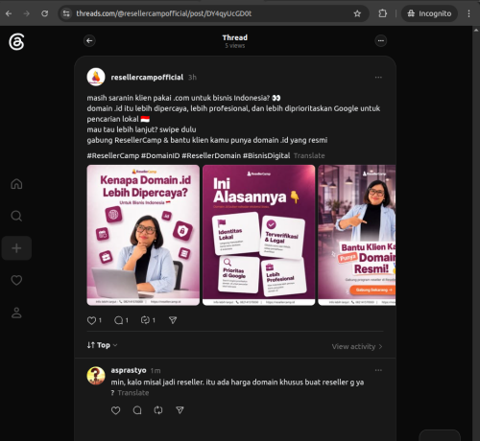Image resolution: width=480 pixels, height=441 pixels.
Task: Open 'Ini Alasannya' image
Action: coord(258,235)
